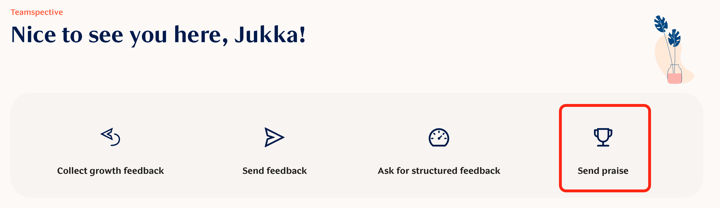
Task: Click the thin plant stems above the vase
Action: 670,54
